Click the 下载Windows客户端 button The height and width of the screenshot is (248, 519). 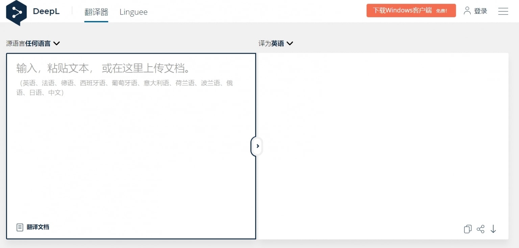[x=411, y=10]
